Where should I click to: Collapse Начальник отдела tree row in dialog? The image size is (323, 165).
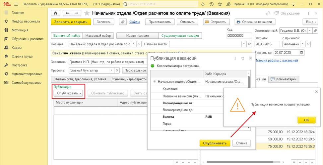pos(155,82)
